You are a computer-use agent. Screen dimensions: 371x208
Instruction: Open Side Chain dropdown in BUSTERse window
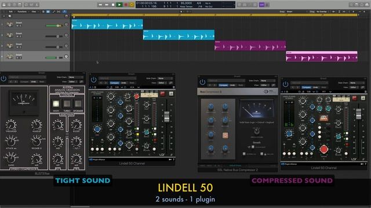point(76,77)
